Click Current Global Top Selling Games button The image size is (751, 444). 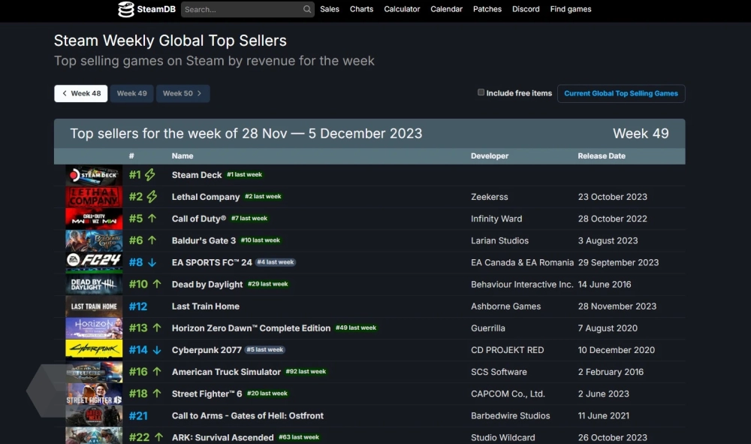620,94
